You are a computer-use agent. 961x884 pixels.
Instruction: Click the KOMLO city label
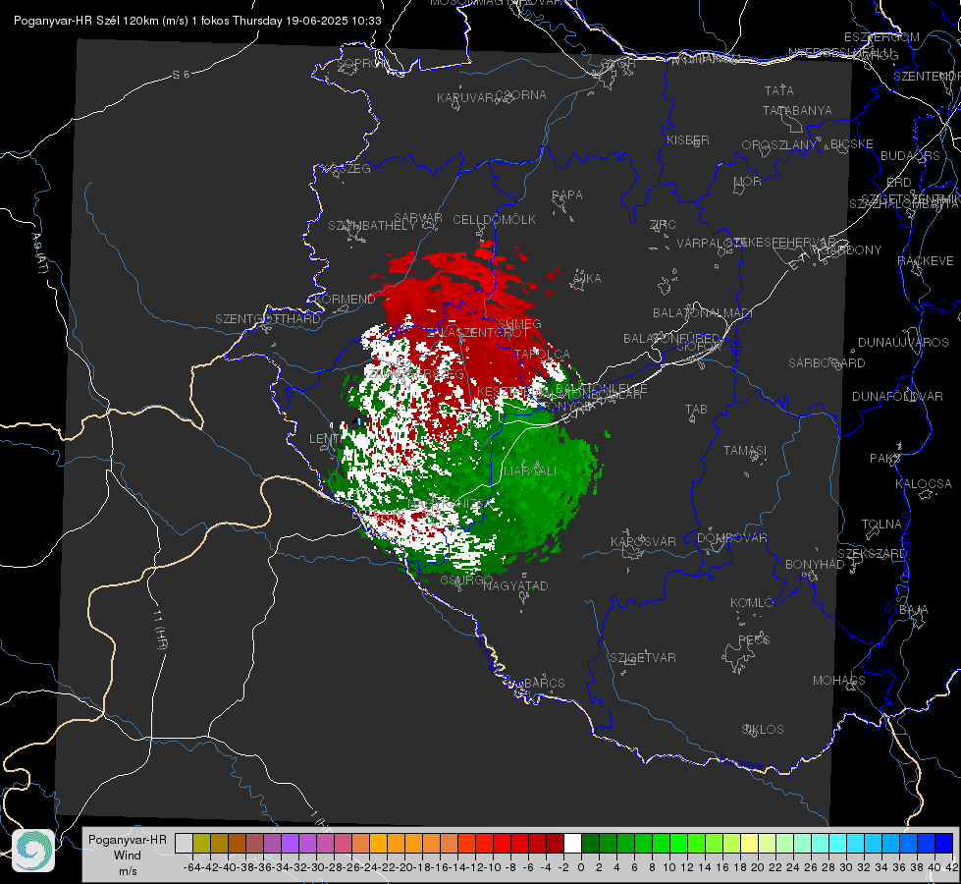coord(752,603)
